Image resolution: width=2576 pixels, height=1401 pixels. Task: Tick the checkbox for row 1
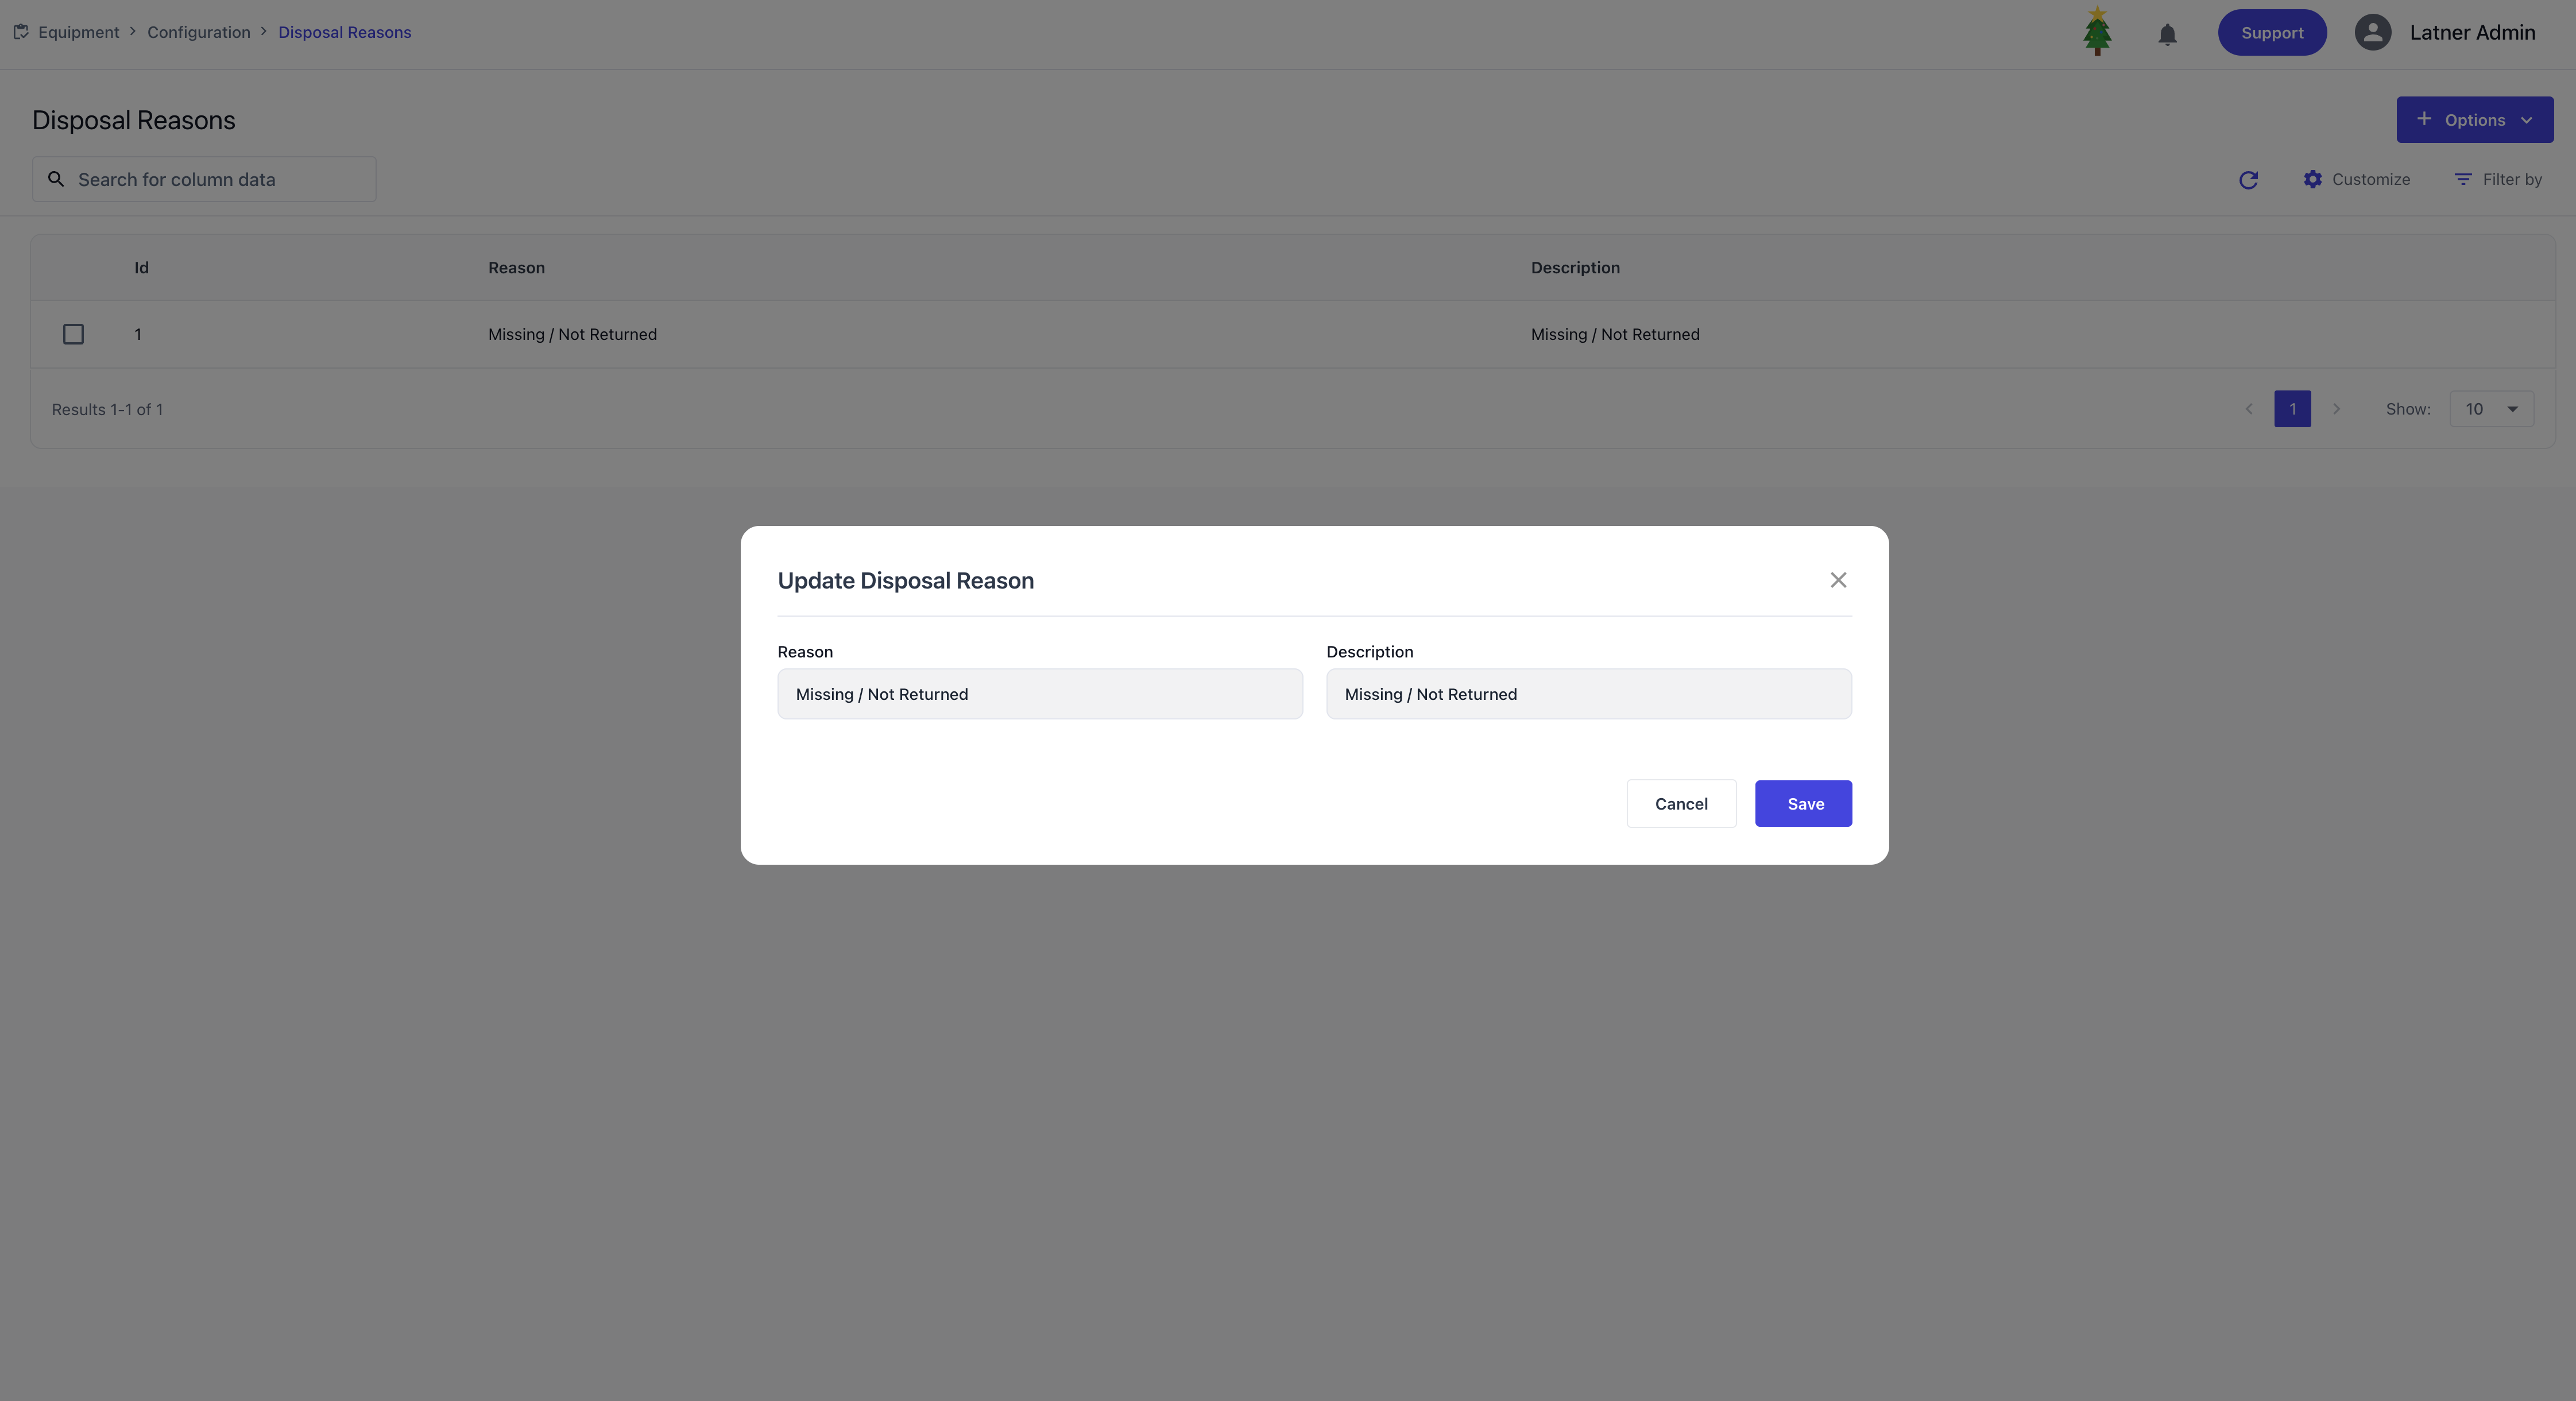click(x=73, y=334)
